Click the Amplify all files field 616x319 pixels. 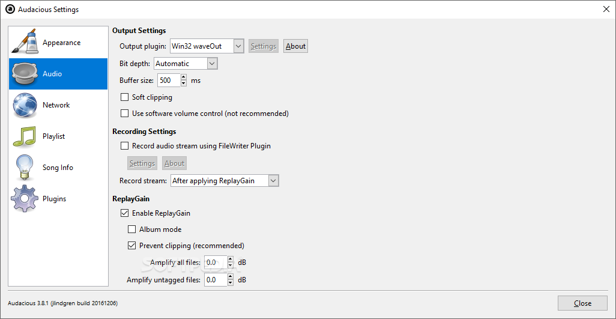tap(216, 262)
